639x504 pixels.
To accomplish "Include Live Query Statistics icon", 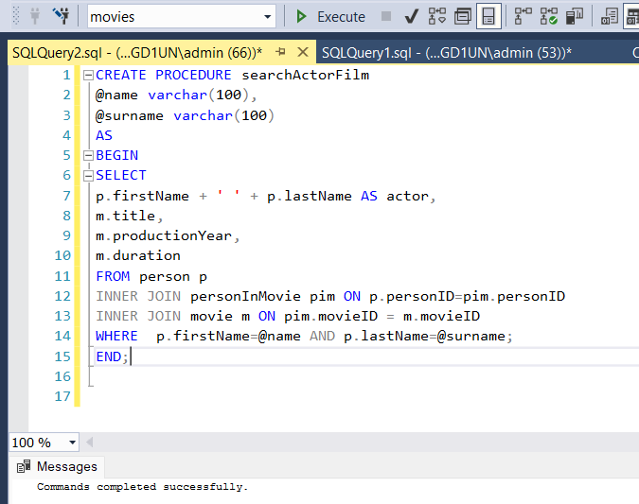I will click(548, 16).
